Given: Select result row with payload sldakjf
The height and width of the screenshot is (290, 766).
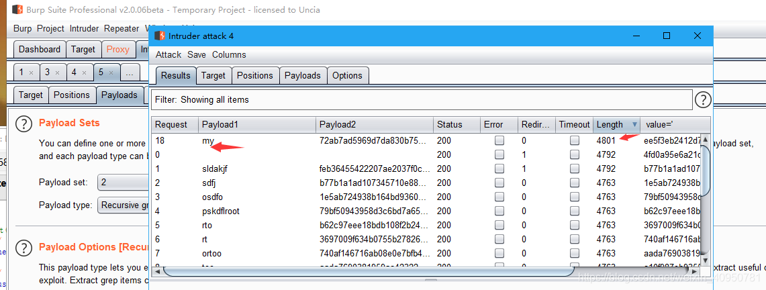Looking at the screenshot, I should tap(426, 169).
